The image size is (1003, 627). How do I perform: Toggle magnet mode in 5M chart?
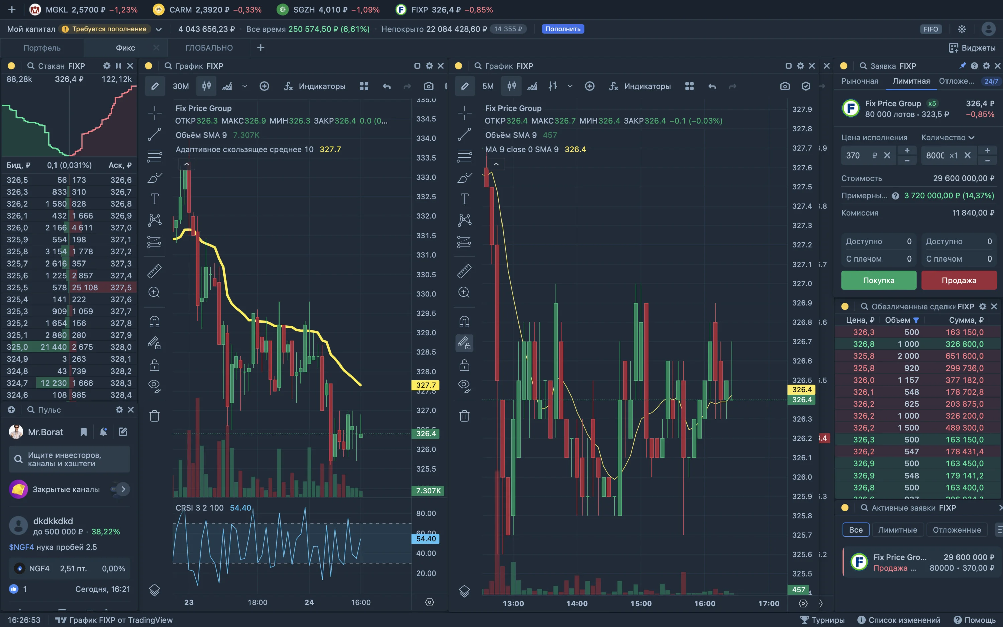(465, 322)
